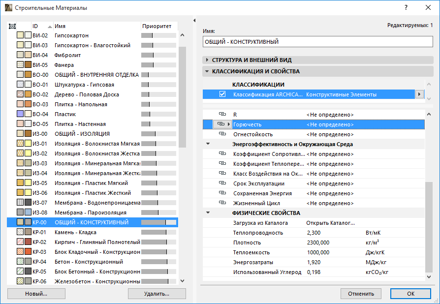Image resolution: width=440 pixels, height=304 pixels.
Task: Click hatch fill icon of Бетон - Конструкционный
Action: tap(20, 261)
